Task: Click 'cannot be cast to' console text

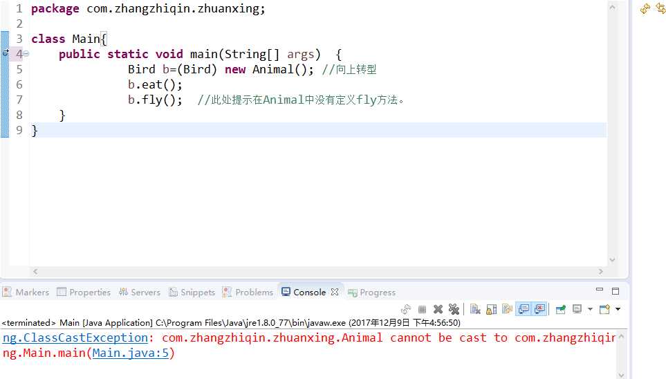Action: coord(449,338)
